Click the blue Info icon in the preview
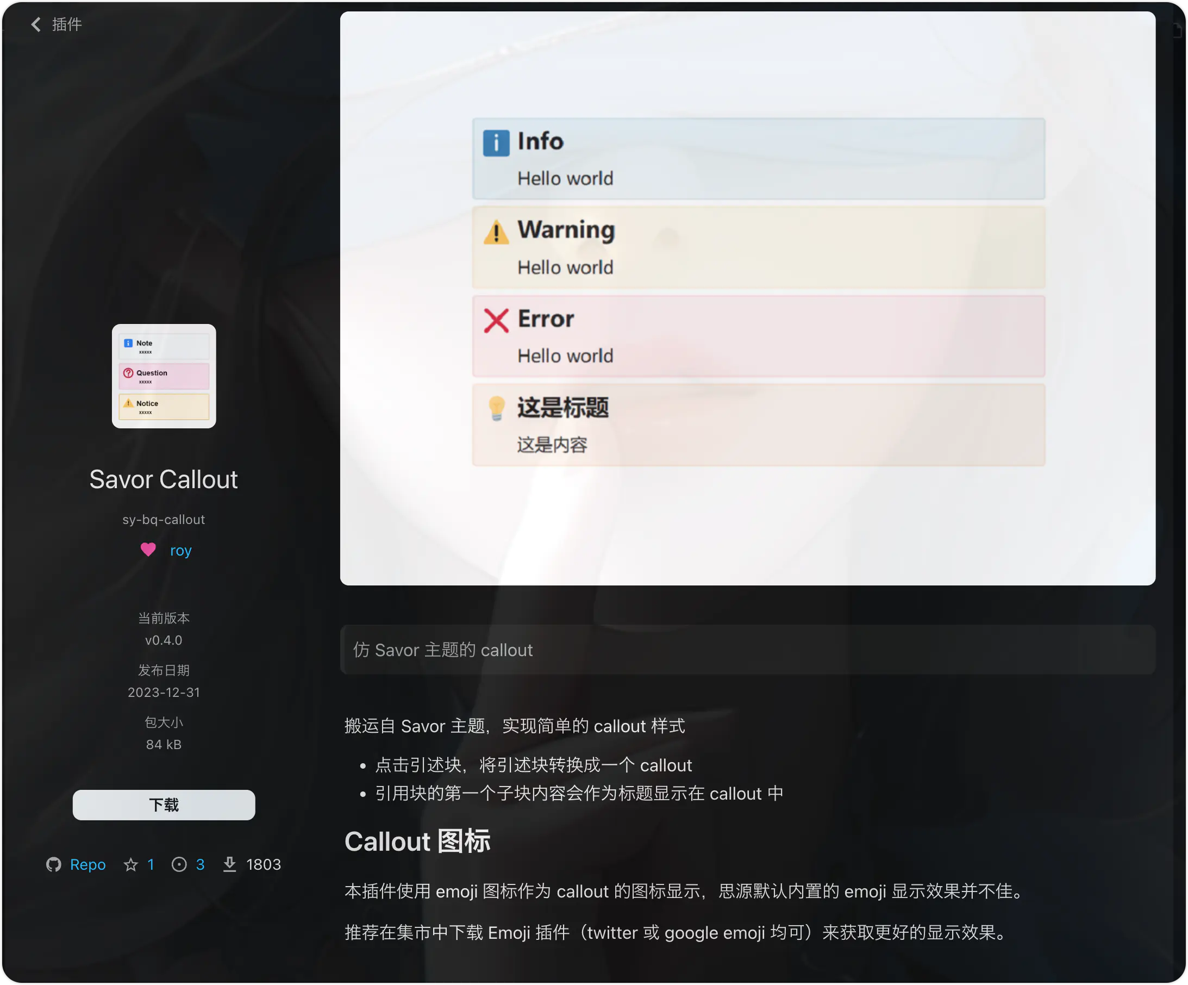The height and width of the screenshot is (985, 1188). point(496,142)
